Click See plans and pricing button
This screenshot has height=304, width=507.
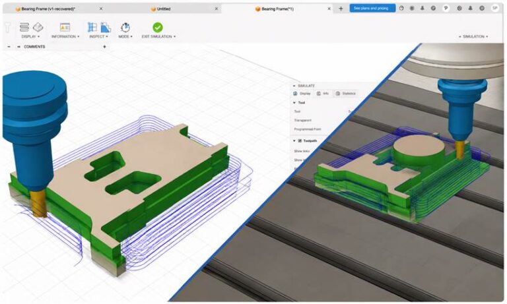372,8
